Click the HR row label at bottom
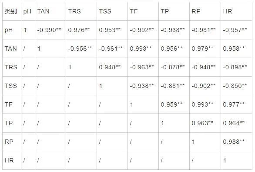This screenshot has height=172, width=255. [x=9, y=160]
